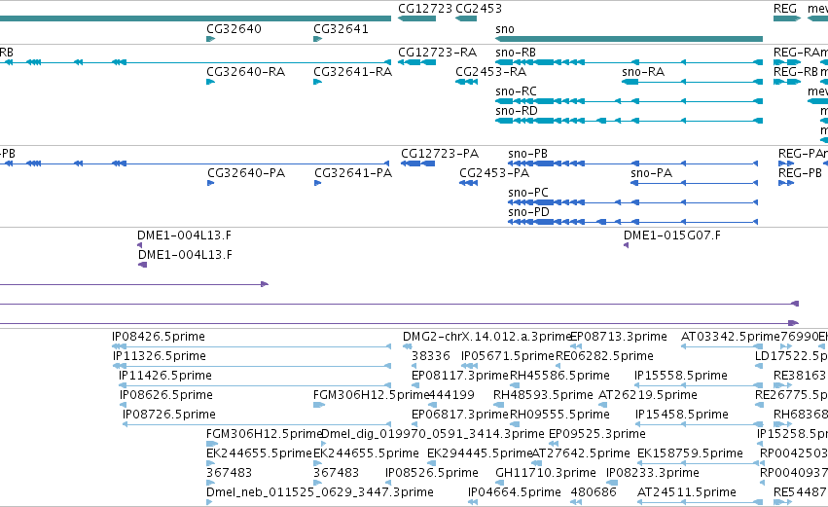
Task: Select EST IP15458.5prime
Action: point(682,416)
